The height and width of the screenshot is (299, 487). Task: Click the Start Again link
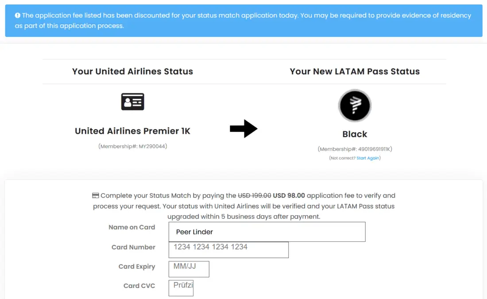pos(367,158)
